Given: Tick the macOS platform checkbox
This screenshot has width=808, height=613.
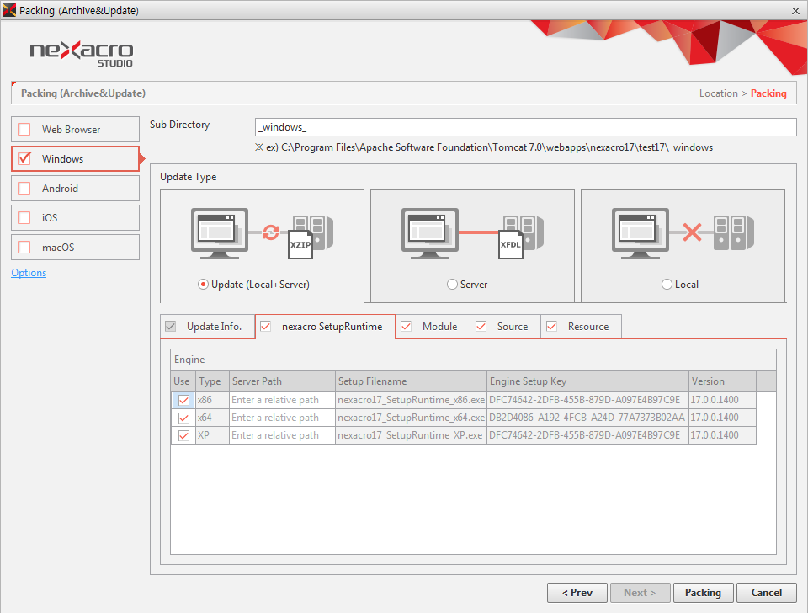Looking at the screenshot, I should (24, 248).
